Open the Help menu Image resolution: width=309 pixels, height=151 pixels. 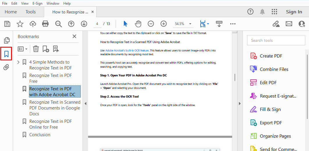tap(67, 3)
